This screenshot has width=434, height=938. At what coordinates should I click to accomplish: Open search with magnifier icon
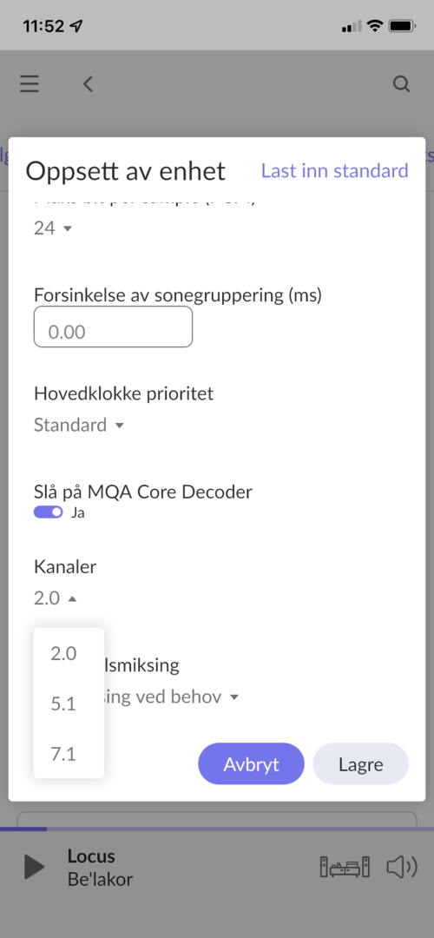pyautogui.click(x=402, y=84)
